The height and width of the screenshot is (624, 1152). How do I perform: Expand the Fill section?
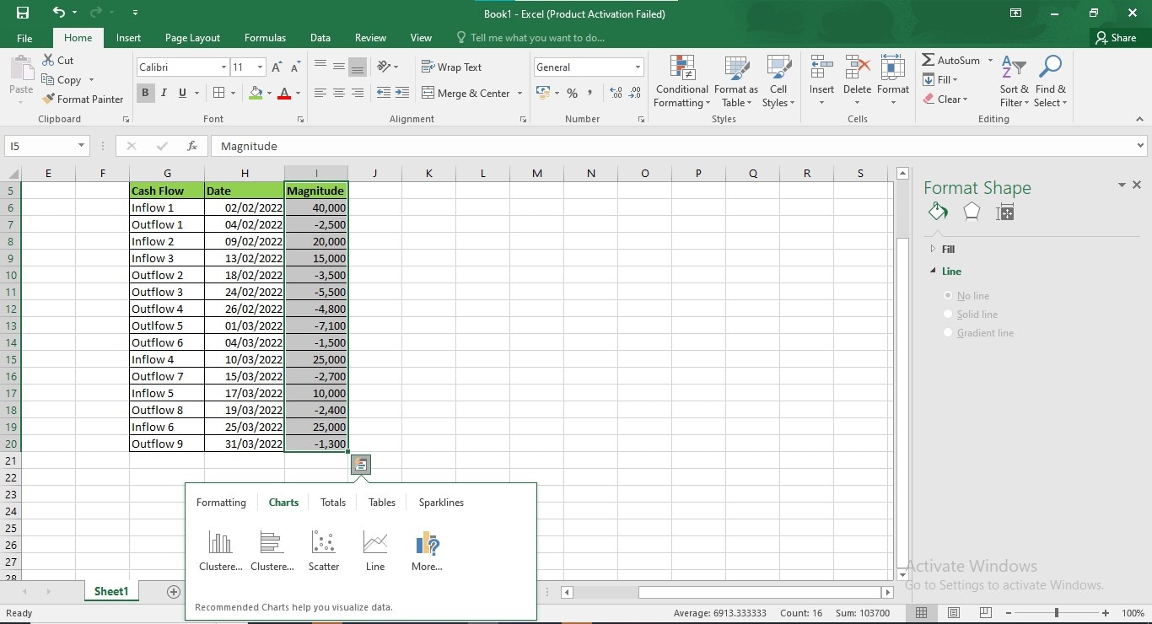[x=933, y=249]
